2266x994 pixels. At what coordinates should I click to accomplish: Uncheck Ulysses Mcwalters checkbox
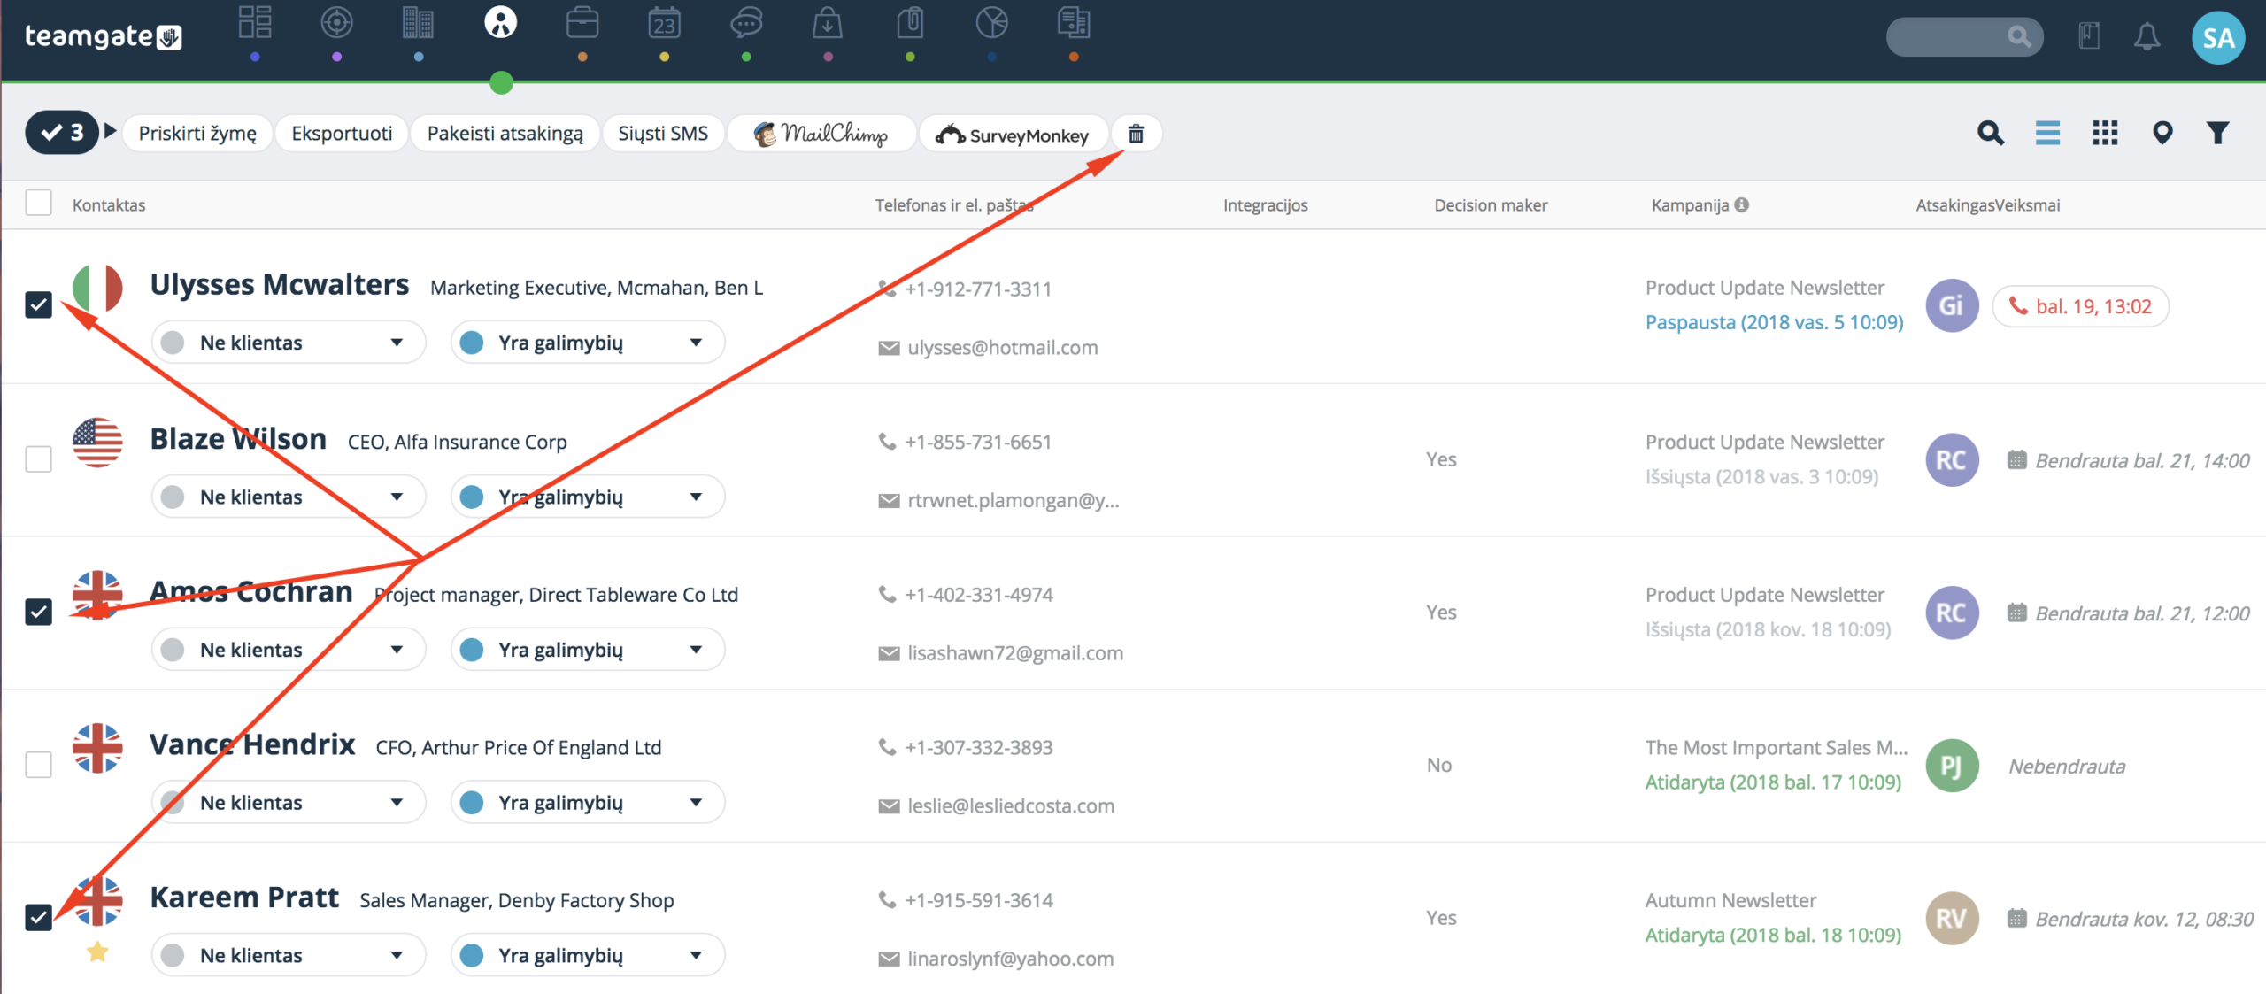pos(39,305)
